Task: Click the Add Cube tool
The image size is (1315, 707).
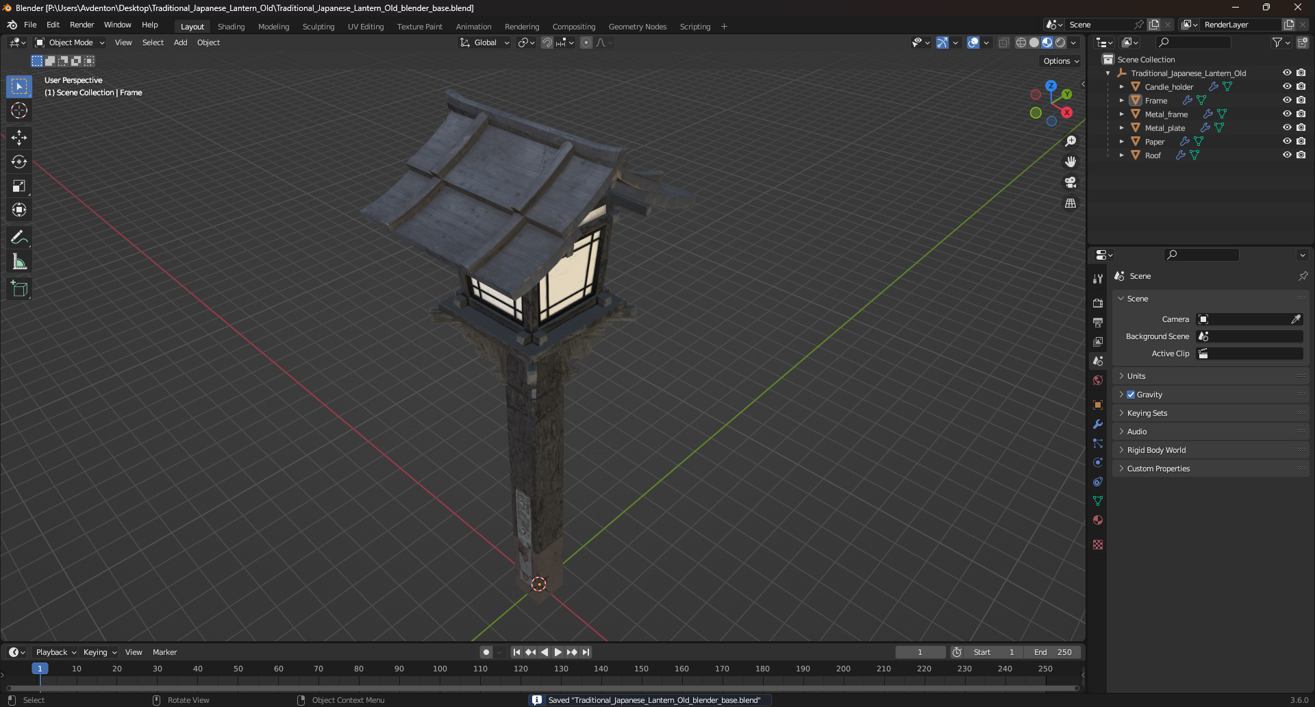Action: click(19, 289)
